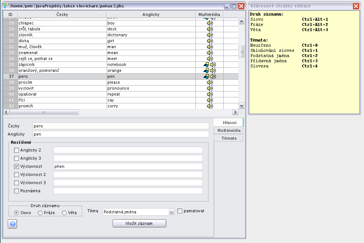364x243 pixels.
Task: Click the table's vertical scrollbar down arrow
Action: (x=242, y=106)
